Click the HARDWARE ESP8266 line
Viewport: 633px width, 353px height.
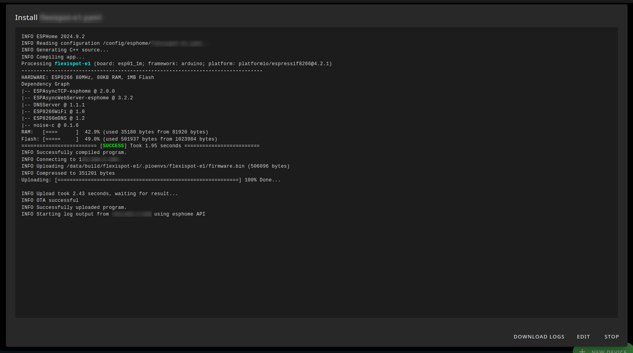point(88,77)
